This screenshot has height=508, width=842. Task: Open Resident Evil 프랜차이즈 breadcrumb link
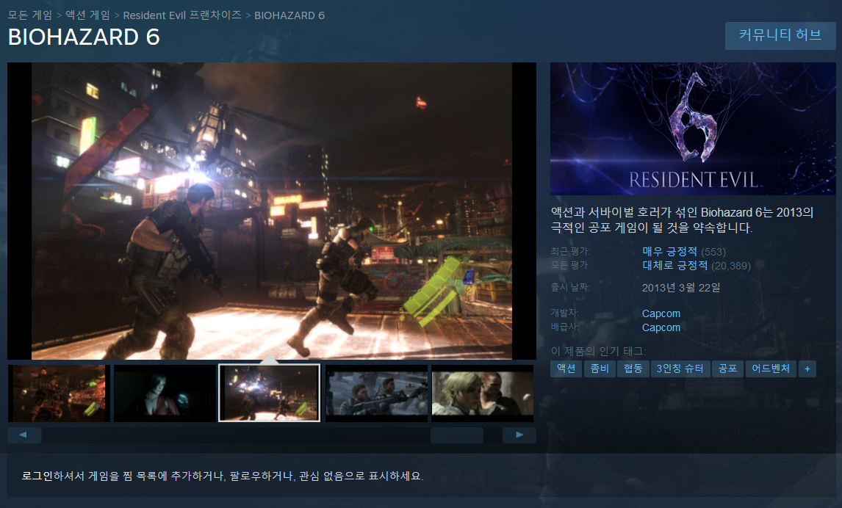pos(182,15)
